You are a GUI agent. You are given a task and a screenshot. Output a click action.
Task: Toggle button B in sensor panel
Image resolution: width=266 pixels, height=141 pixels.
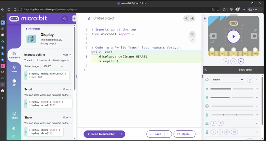221,123
